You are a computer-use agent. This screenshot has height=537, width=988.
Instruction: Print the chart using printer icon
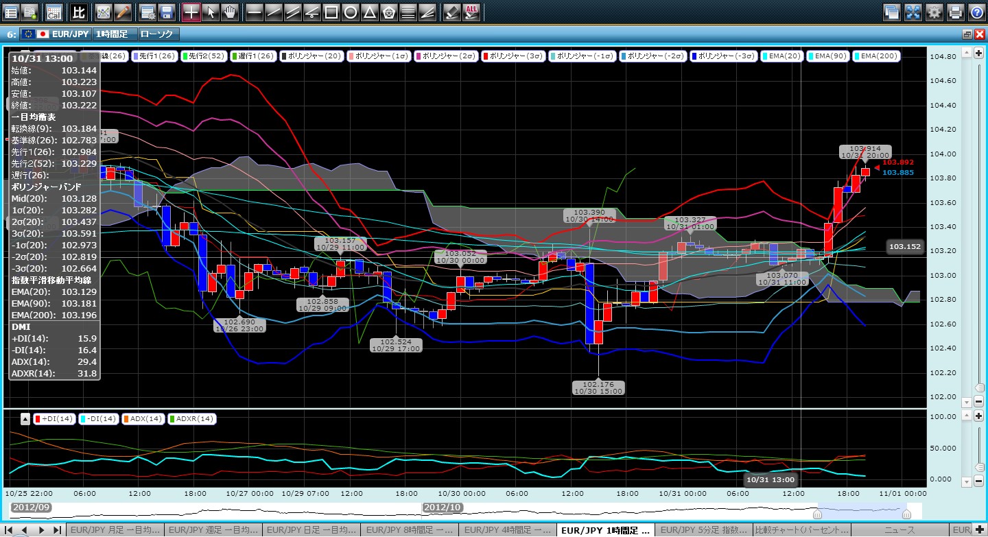[955, 12]
